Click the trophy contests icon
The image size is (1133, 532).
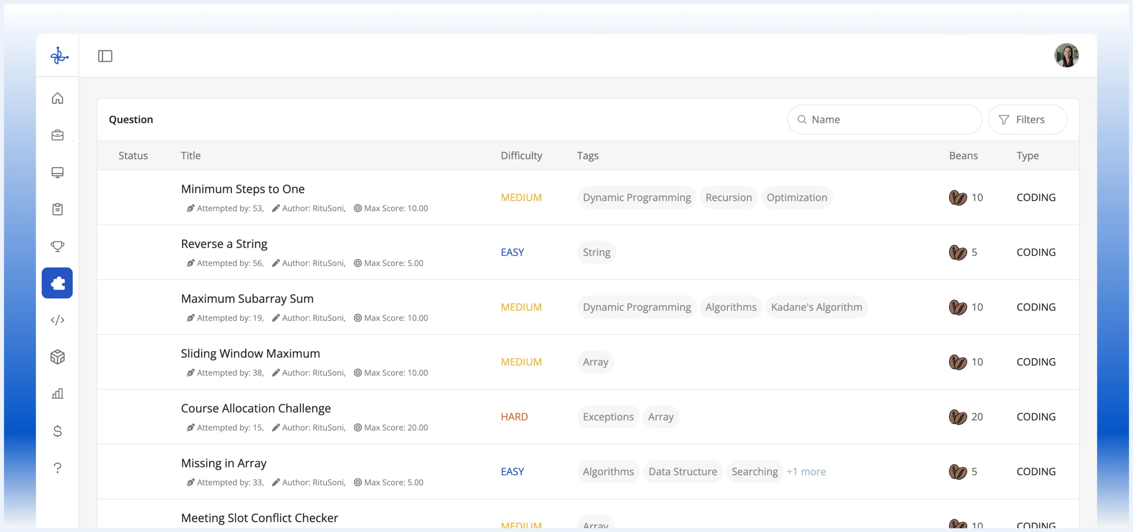coord(58,246)
